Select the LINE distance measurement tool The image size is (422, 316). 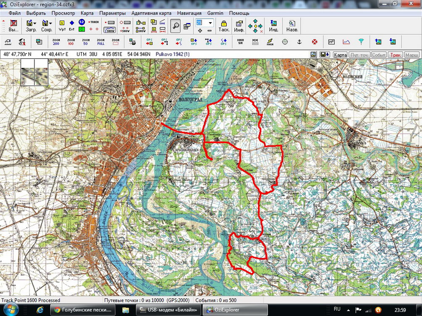162,22
